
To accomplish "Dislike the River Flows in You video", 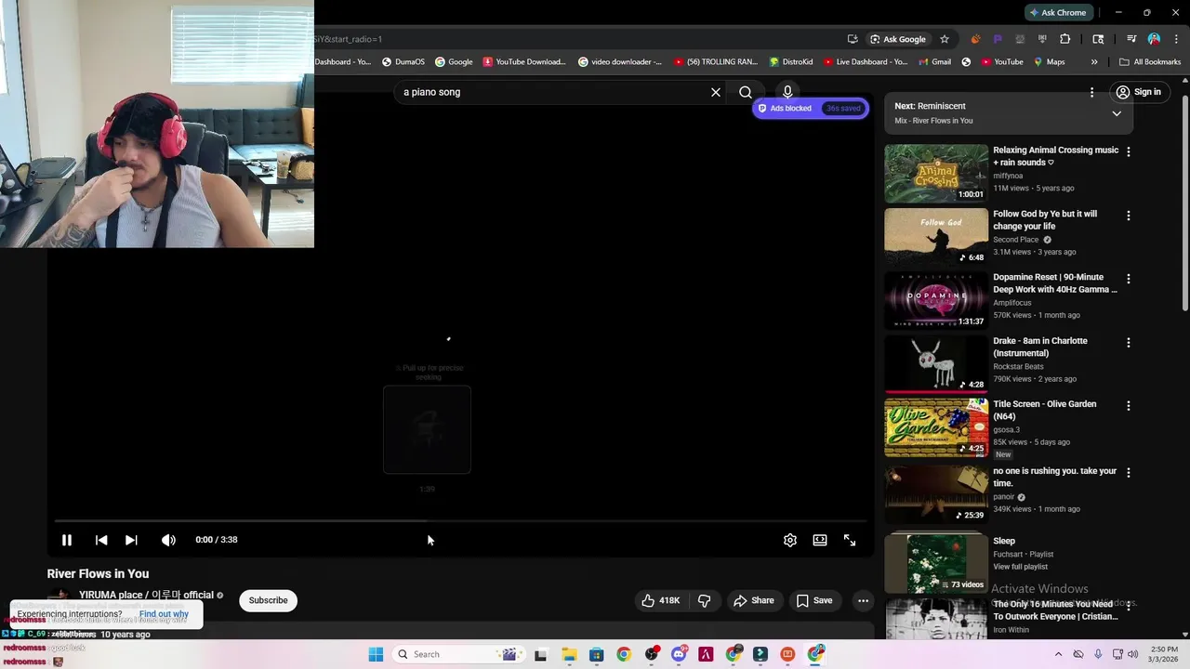I will point(705,600).
